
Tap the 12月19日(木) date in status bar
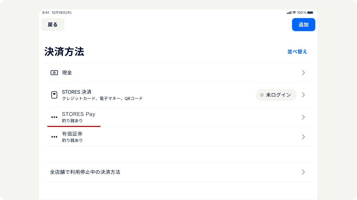(x=61, y=12)
